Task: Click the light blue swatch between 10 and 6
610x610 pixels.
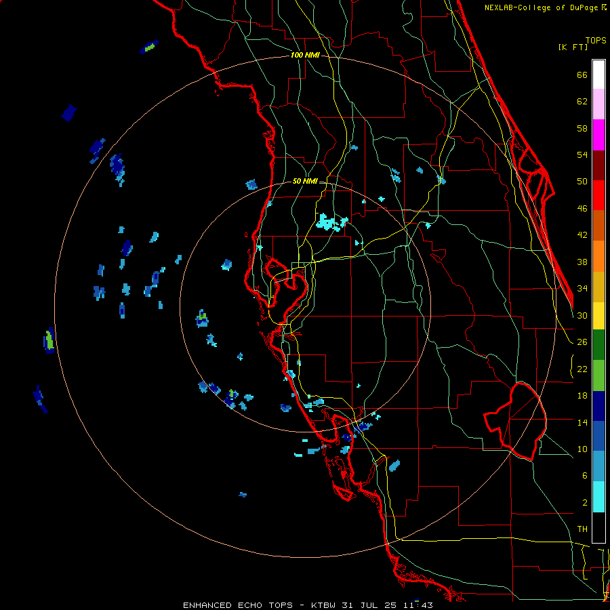Action: pyautogui.click(x=598, y=466)
